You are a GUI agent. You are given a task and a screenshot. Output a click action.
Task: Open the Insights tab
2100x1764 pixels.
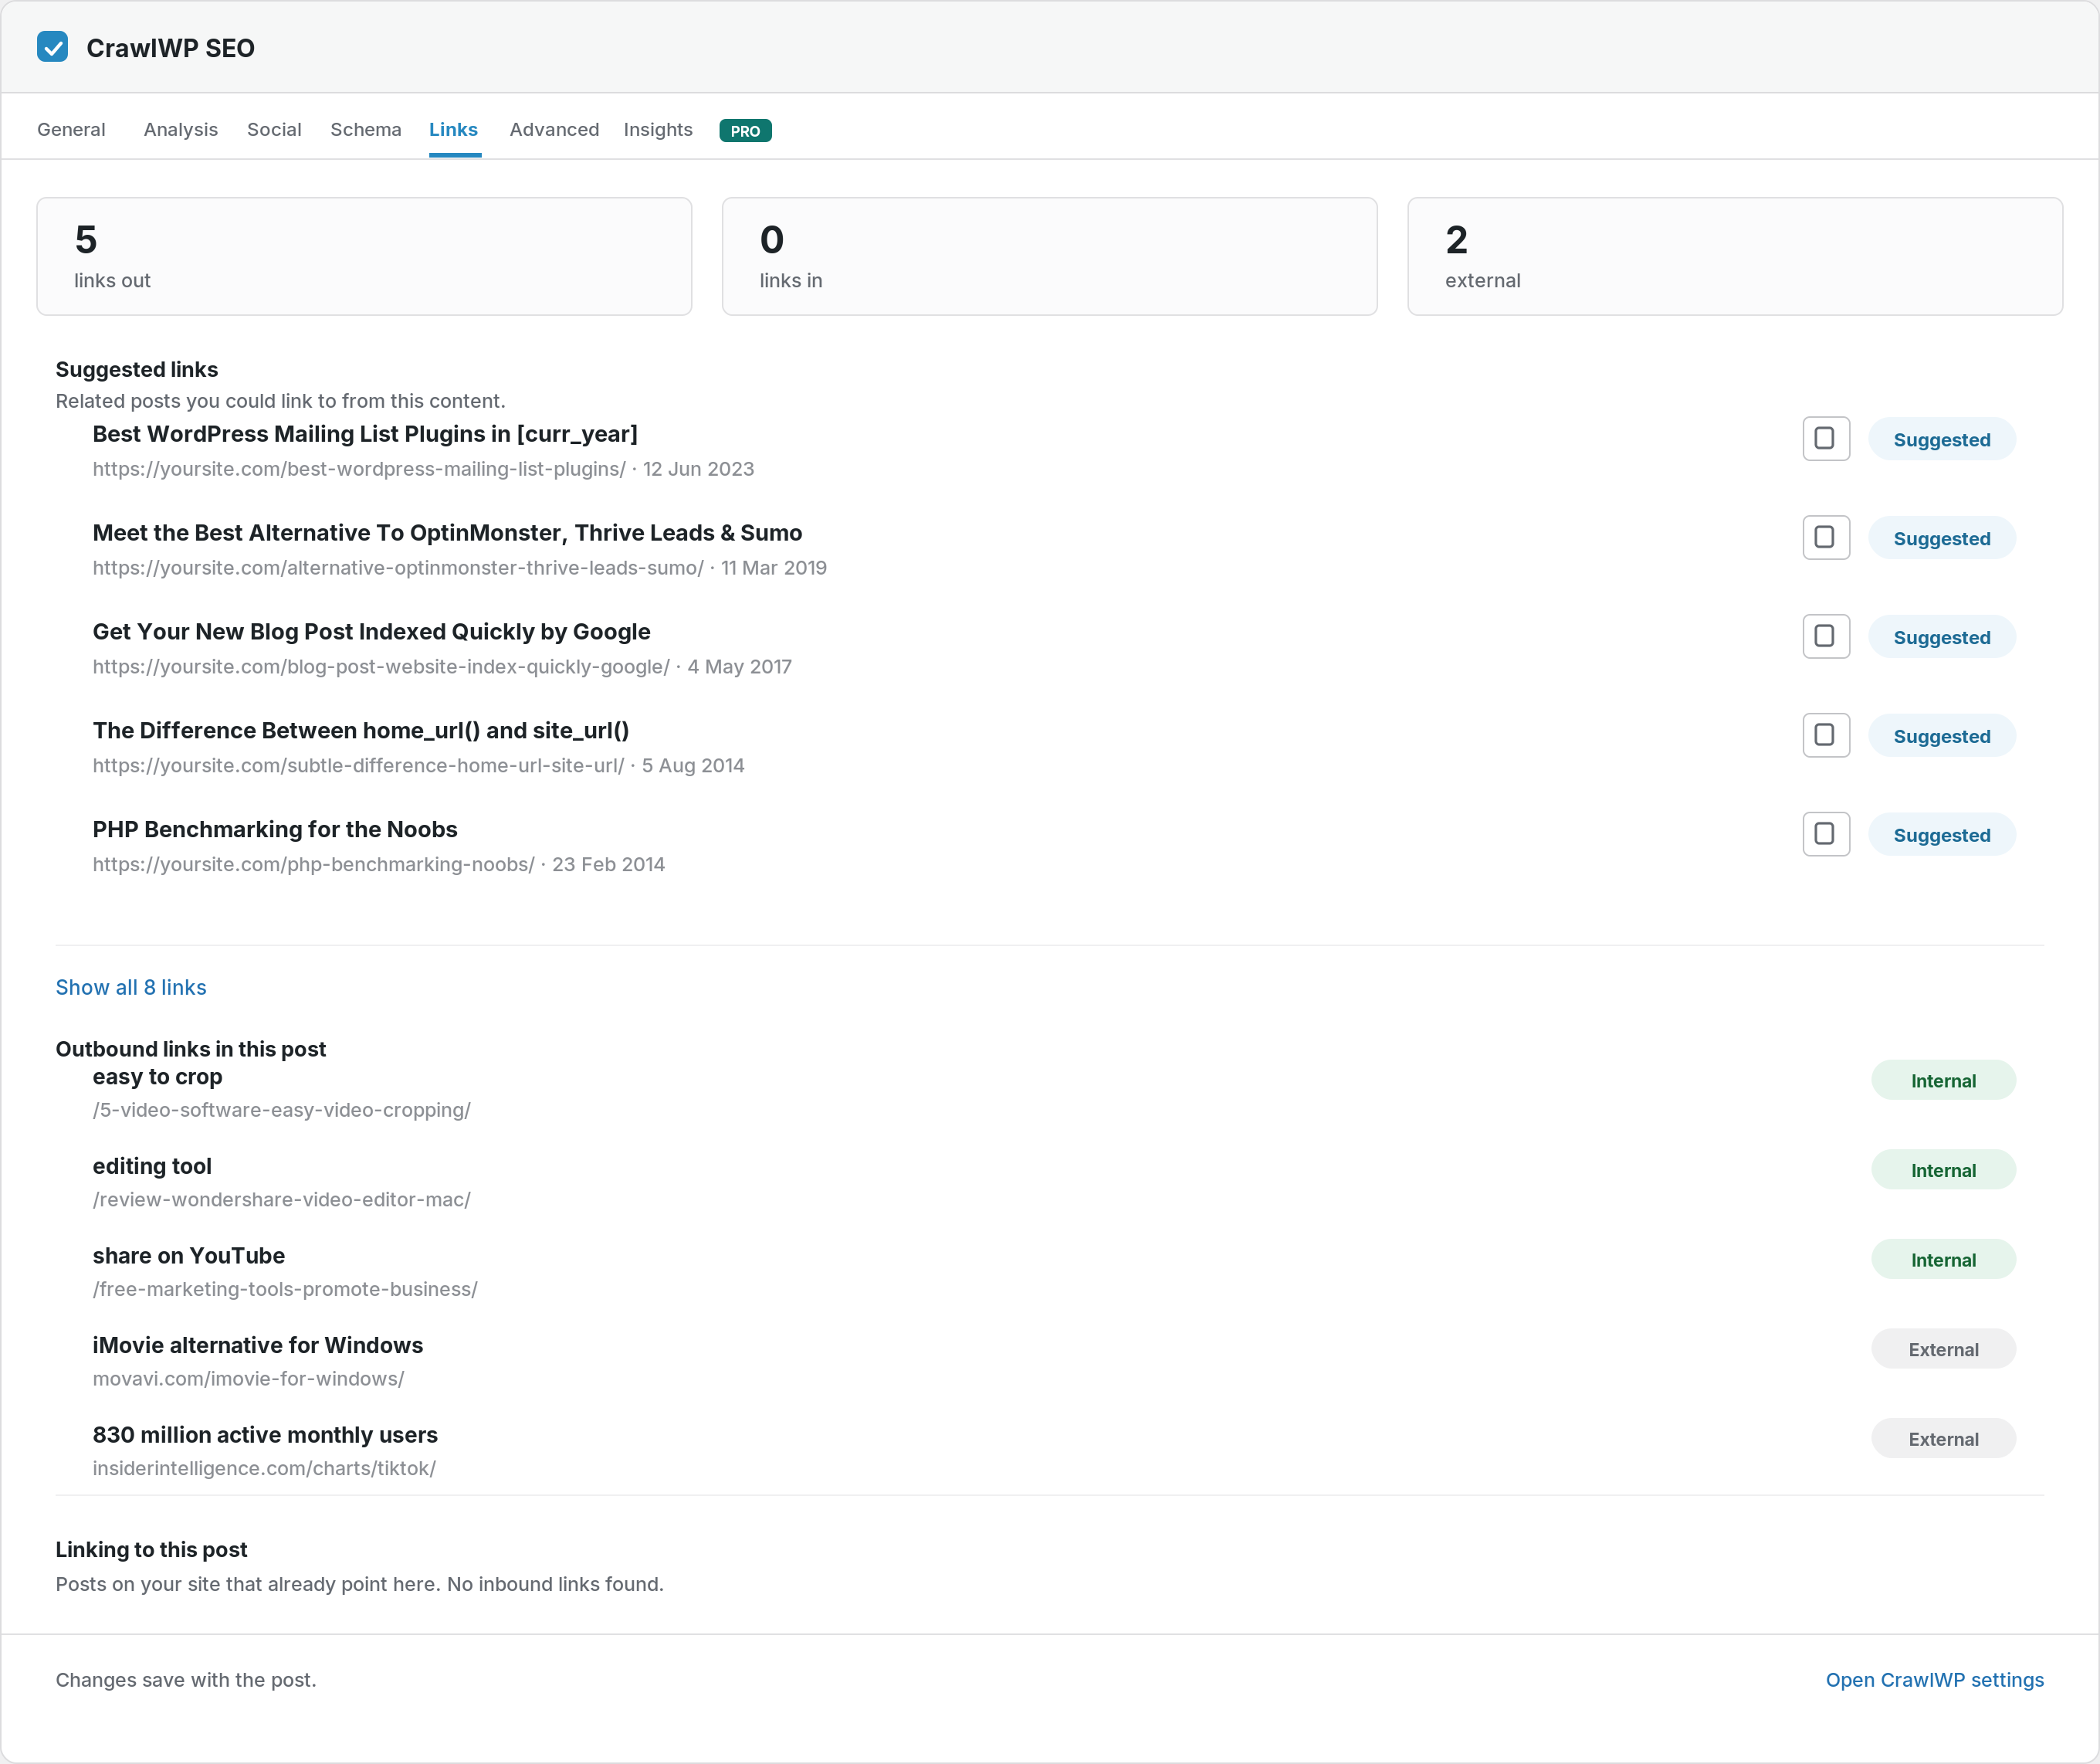[658, 129]
